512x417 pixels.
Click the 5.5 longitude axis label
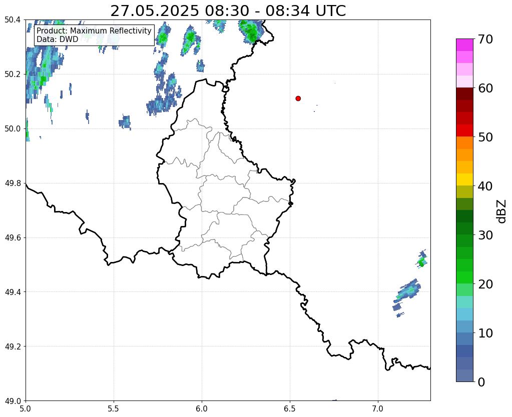(x=114, y=408)
